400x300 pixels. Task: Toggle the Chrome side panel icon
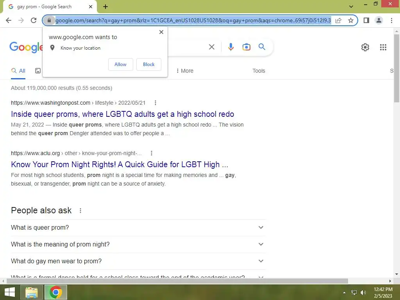[366, 20]
